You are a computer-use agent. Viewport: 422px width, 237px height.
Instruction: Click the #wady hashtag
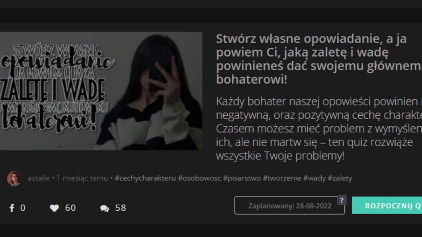(x=314, y=178)
